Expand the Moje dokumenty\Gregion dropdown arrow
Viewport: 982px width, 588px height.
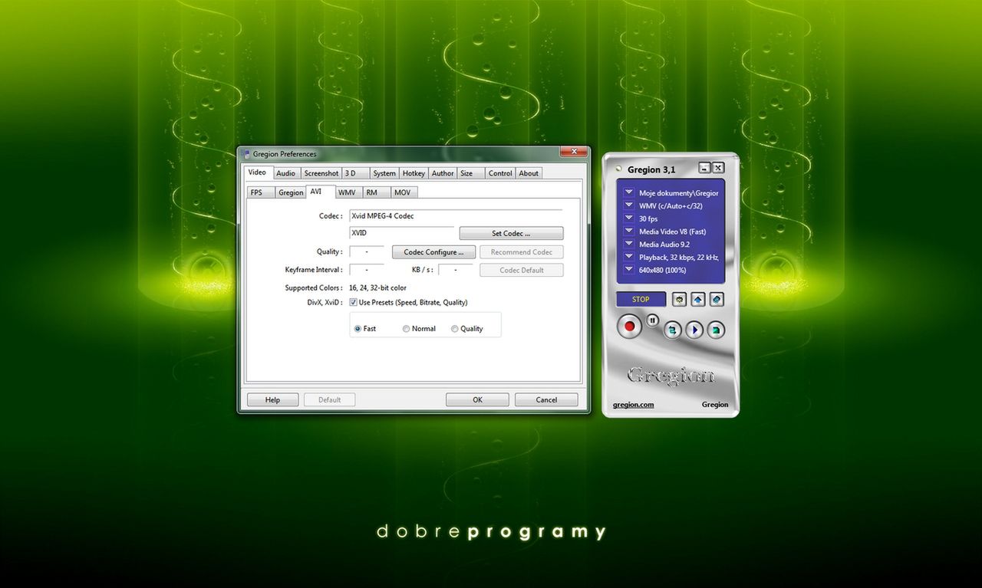pos(628,193)
